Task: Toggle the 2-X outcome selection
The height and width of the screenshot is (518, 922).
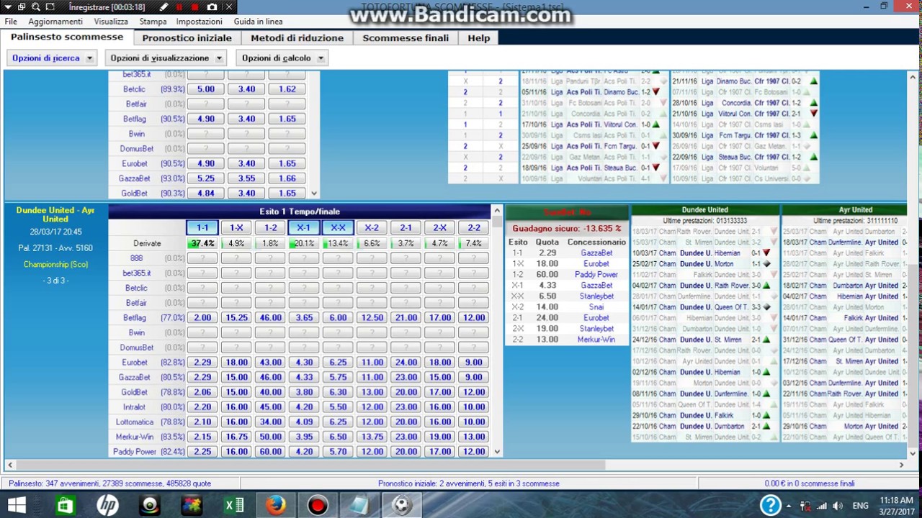Action: (440, 227)
